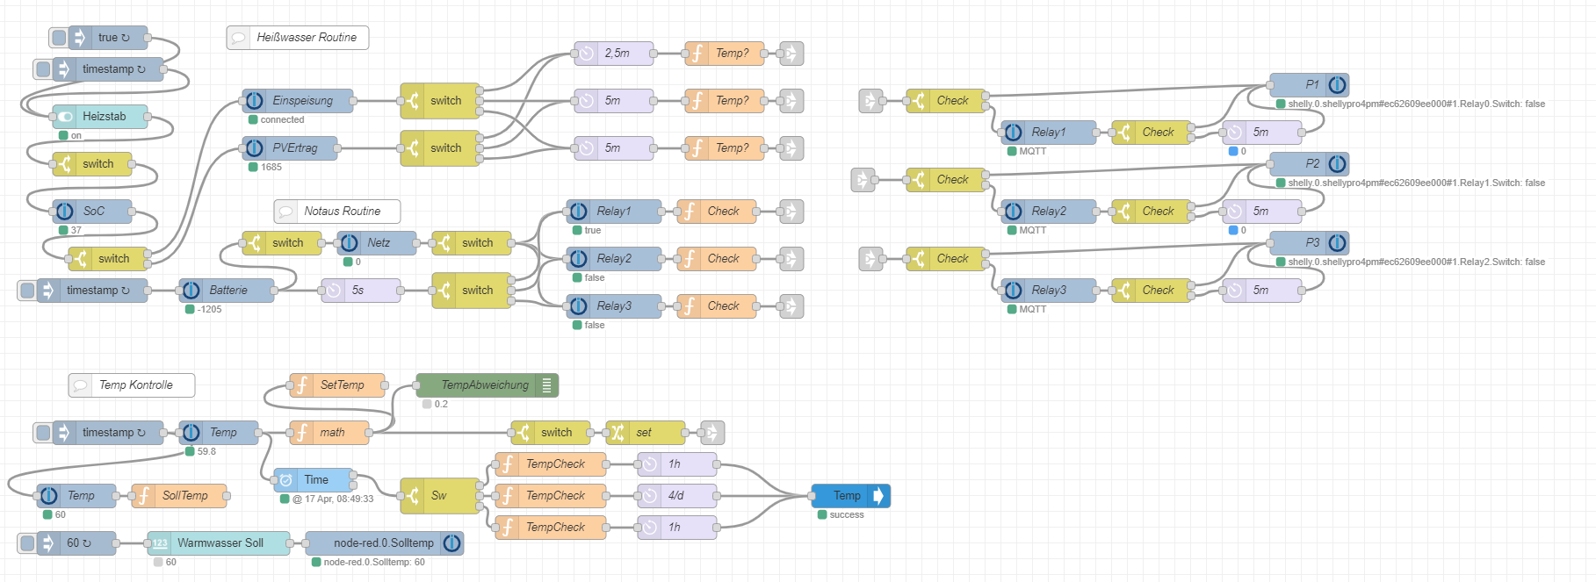1596x582 pixels.
Task: Click the '1685' status under PVErtrag
Action: tap(271, 168)
